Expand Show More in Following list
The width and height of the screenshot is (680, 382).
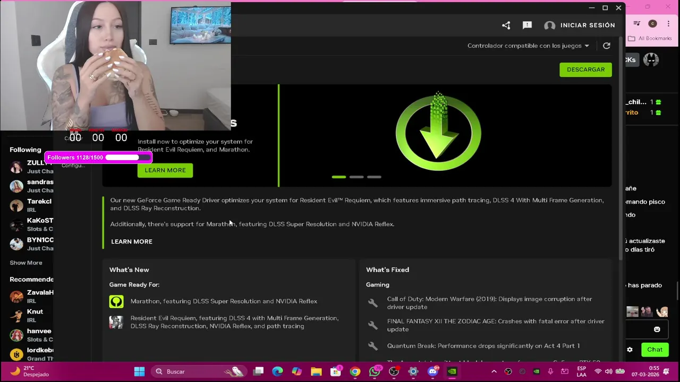click(25, 263)
